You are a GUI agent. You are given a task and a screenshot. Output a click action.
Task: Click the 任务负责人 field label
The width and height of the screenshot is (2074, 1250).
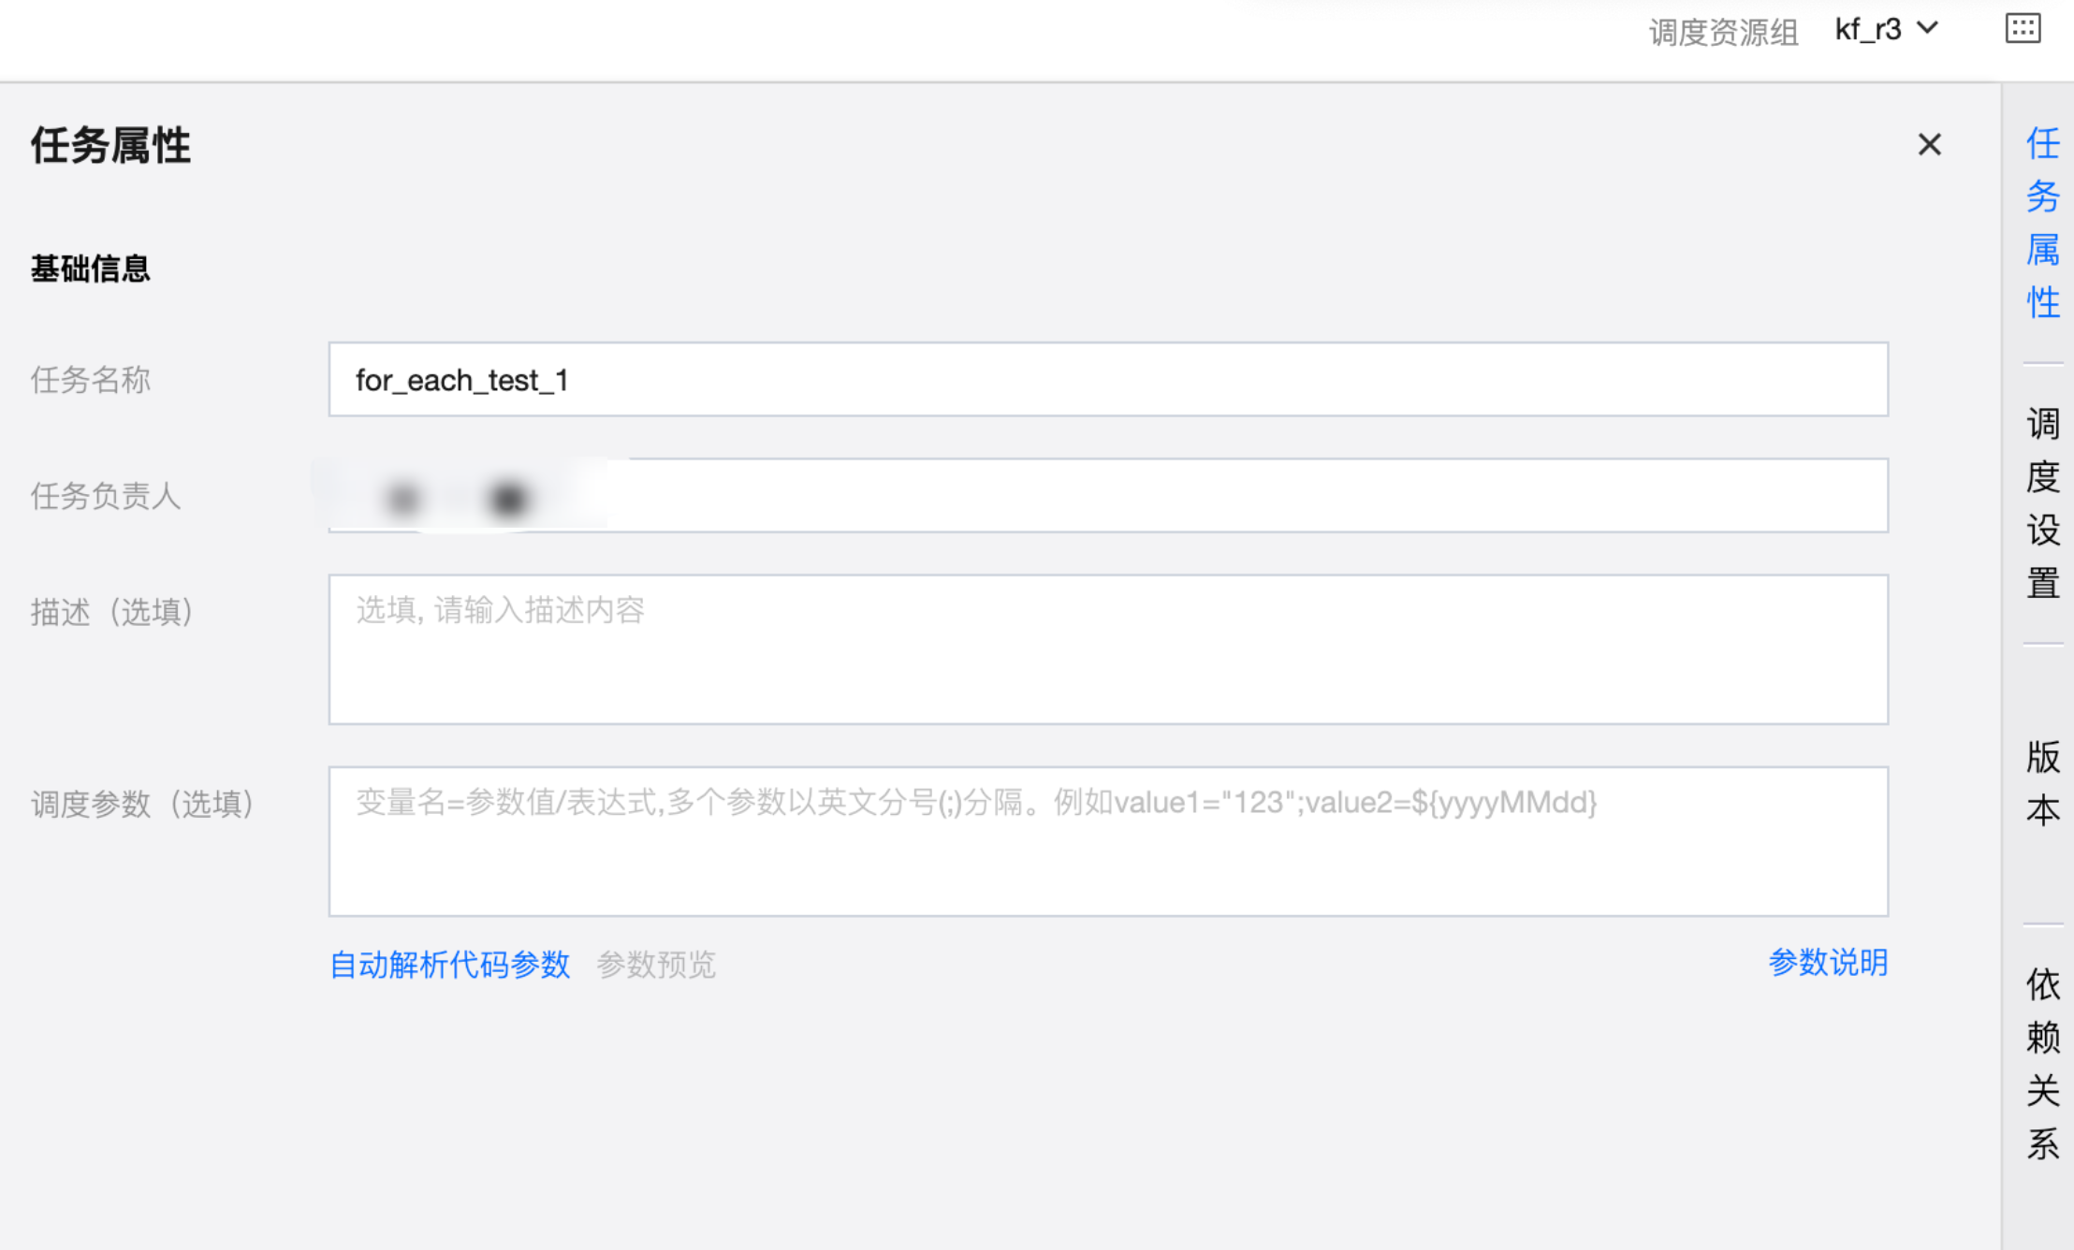coord(106,496)
